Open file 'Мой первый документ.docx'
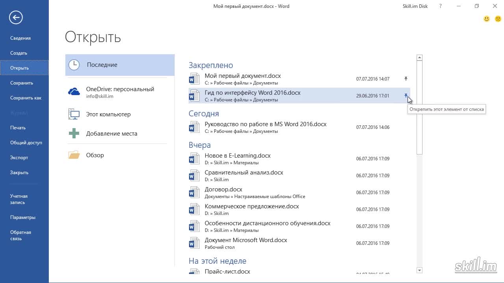The width and height of the screenshot is (504, 283). tap(299, 79)
